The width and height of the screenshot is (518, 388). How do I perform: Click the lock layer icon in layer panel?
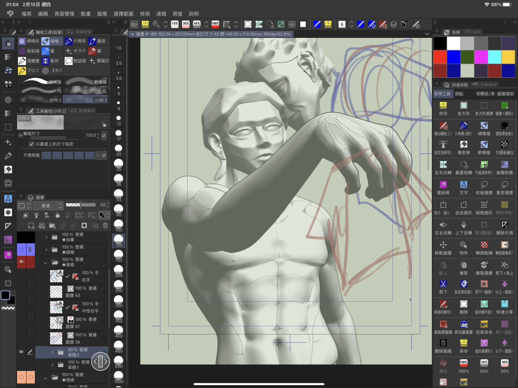pos(57,215)
